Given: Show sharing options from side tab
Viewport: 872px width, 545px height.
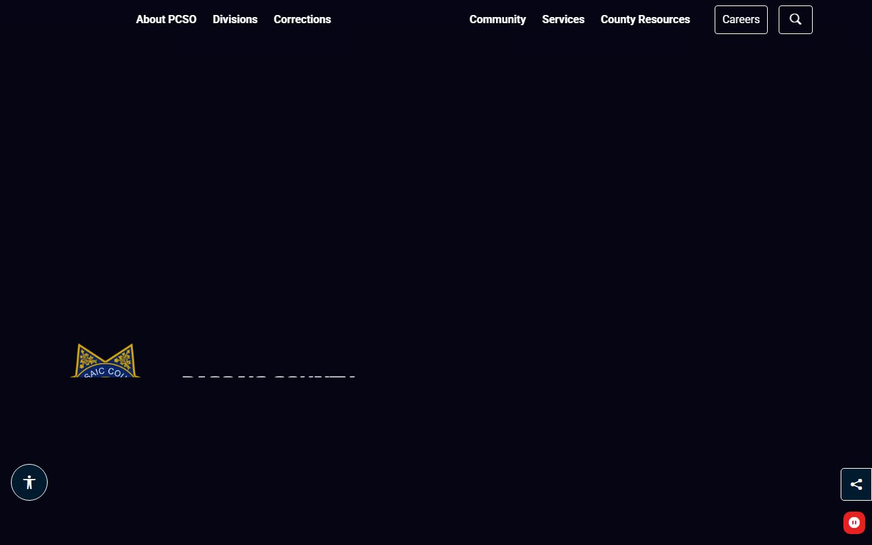Looking at the screenshot, I should pyautogui.click(x=856, y=484).
